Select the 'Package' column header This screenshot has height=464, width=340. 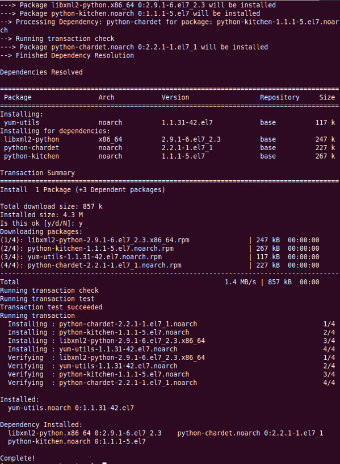coord(18,97)
